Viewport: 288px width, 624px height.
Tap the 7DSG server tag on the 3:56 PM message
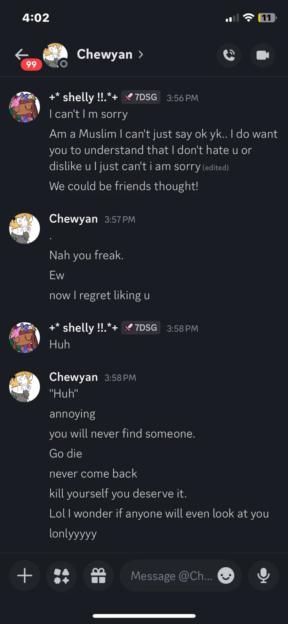[x=141, y=97]
